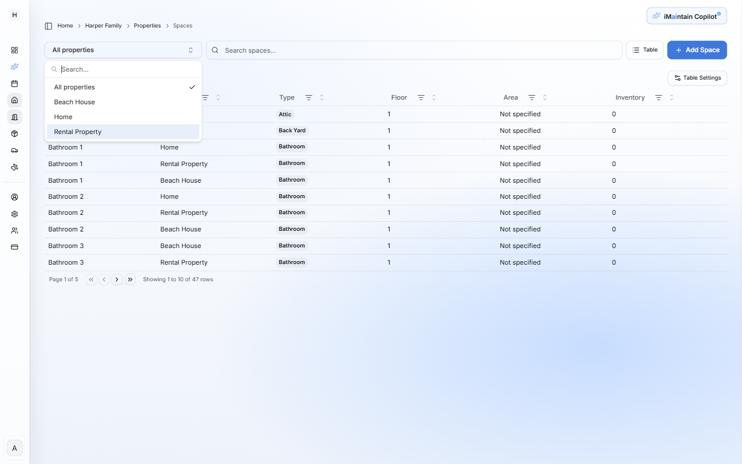
Task: Open the iMaintain Copilot AI sparkles sidebar icon
Action: 14,66
